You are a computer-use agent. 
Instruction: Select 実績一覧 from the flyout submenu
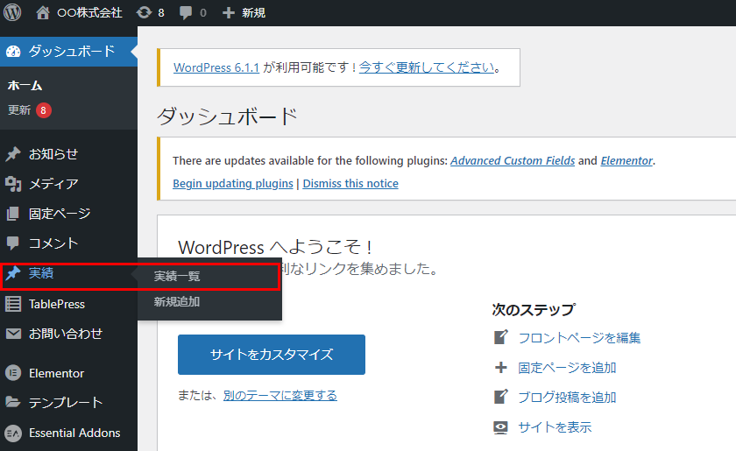[177, 276]
